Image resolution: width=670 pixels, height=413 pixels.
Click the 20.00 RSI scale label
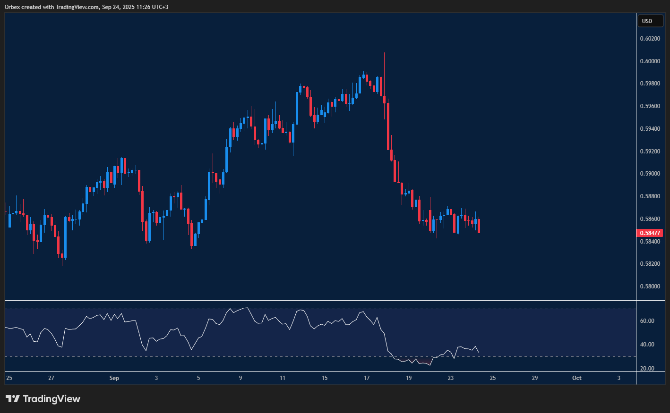647,368
